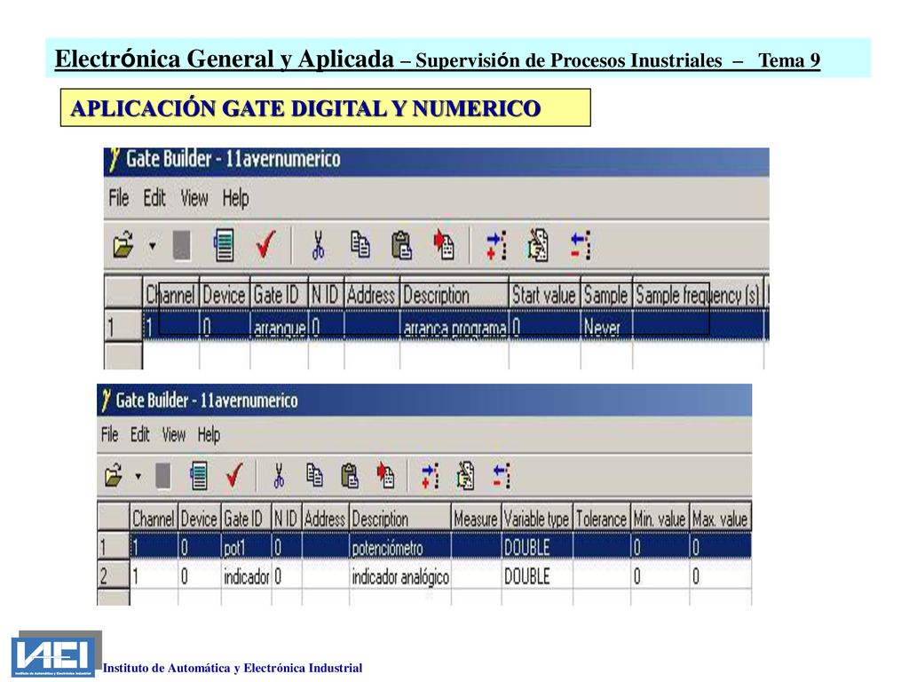
Task: Select row header 1 in lower table
Action: pos(113,547)
